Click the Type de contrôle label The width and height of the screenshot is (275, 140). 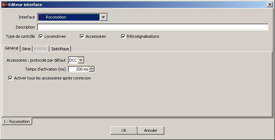[20, 36]
